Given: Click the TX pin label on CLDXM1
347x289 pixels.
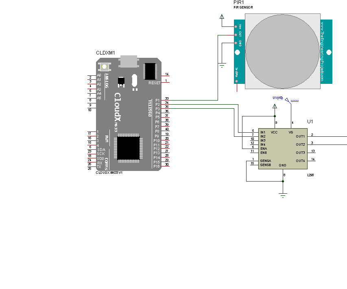Looking at the screenshot, I should tap(99, 166).
